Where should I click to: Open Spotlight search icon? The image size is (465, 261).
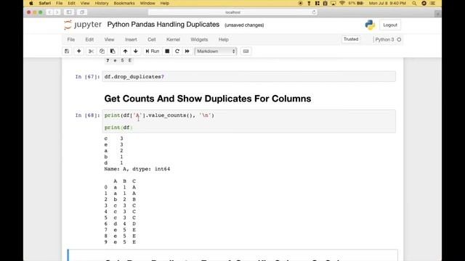click(414, 3)
